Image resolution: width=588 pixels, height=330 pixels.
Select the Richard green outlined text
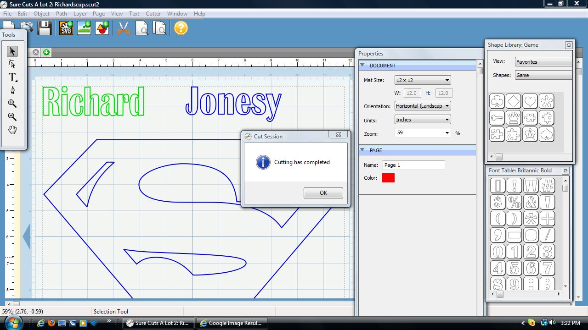[93, 101]
